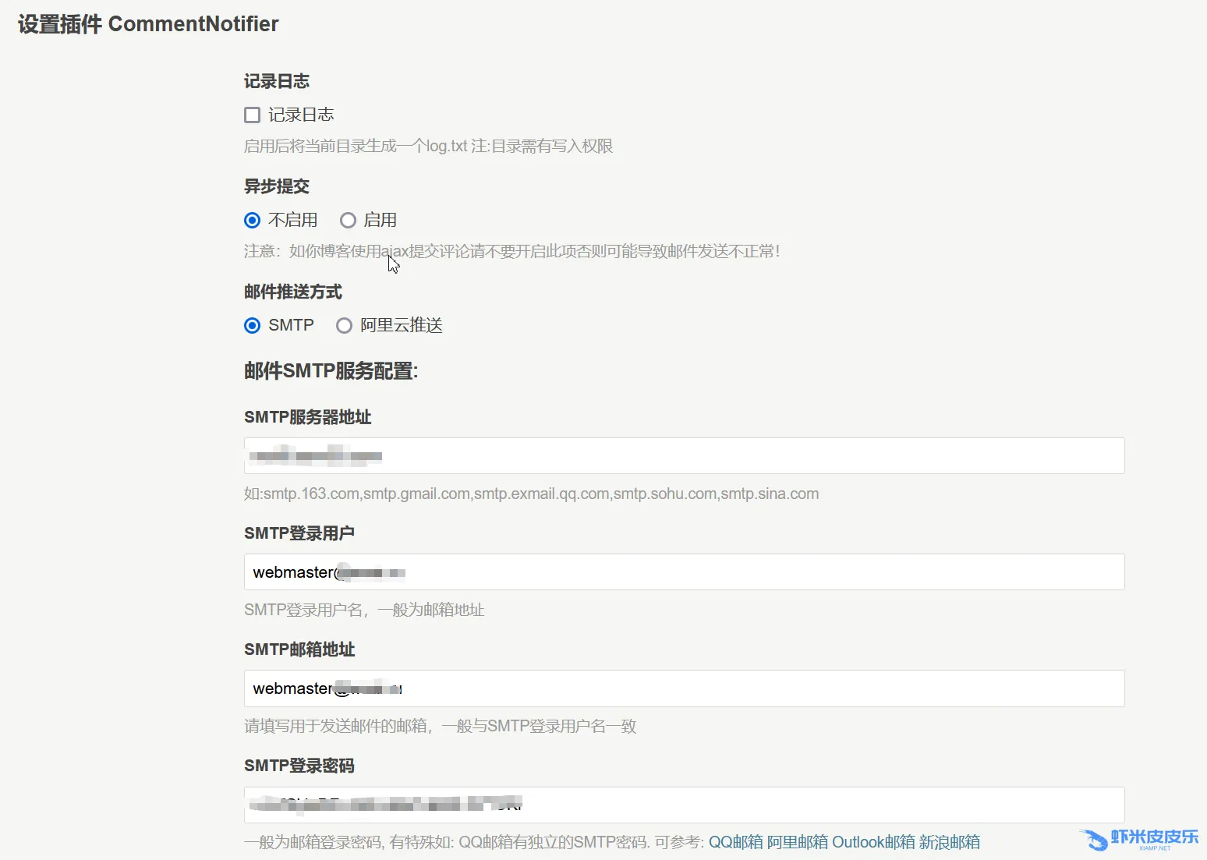The width and height of the screenshot is (1207, 860).
Task: Click the 设置插件 CommentNotifier page title
Action: (x=148, y=24)
